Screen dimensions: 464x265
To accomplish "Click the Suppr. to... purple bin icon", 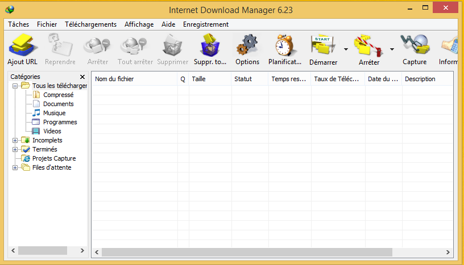I will click(210, 45).
